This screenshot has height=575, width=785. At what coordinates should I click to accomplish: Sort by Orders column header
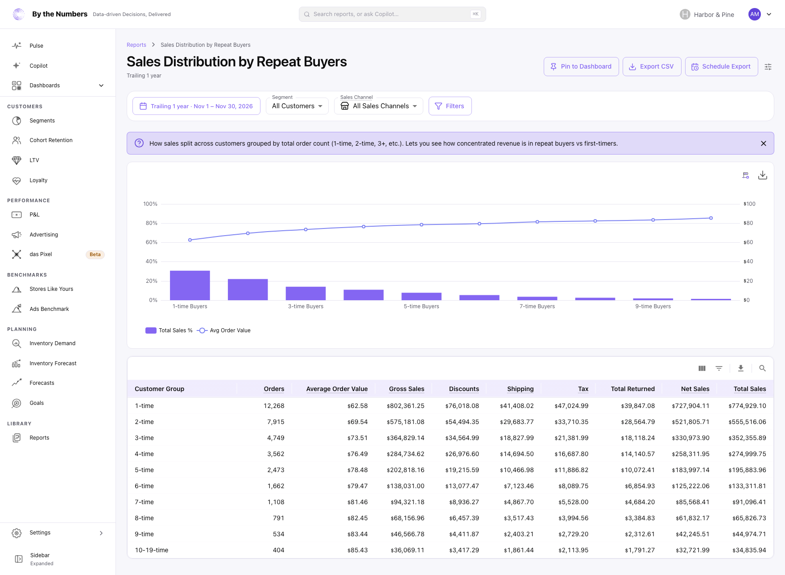coord(274,389)
